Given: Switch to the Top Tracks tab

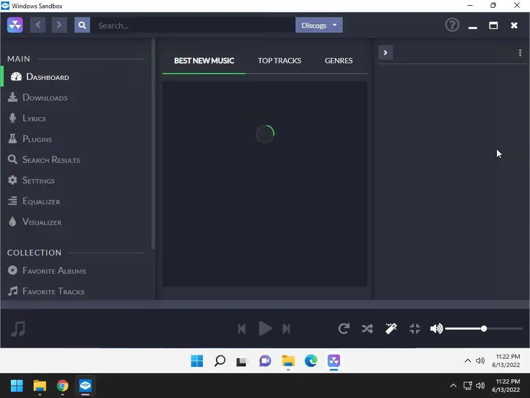Looking at the screenshot, I should tap(279, 61).
